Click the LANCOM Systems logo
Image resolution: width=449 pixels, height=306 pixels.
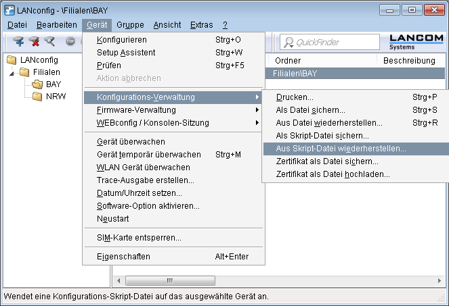coord(416,41)
